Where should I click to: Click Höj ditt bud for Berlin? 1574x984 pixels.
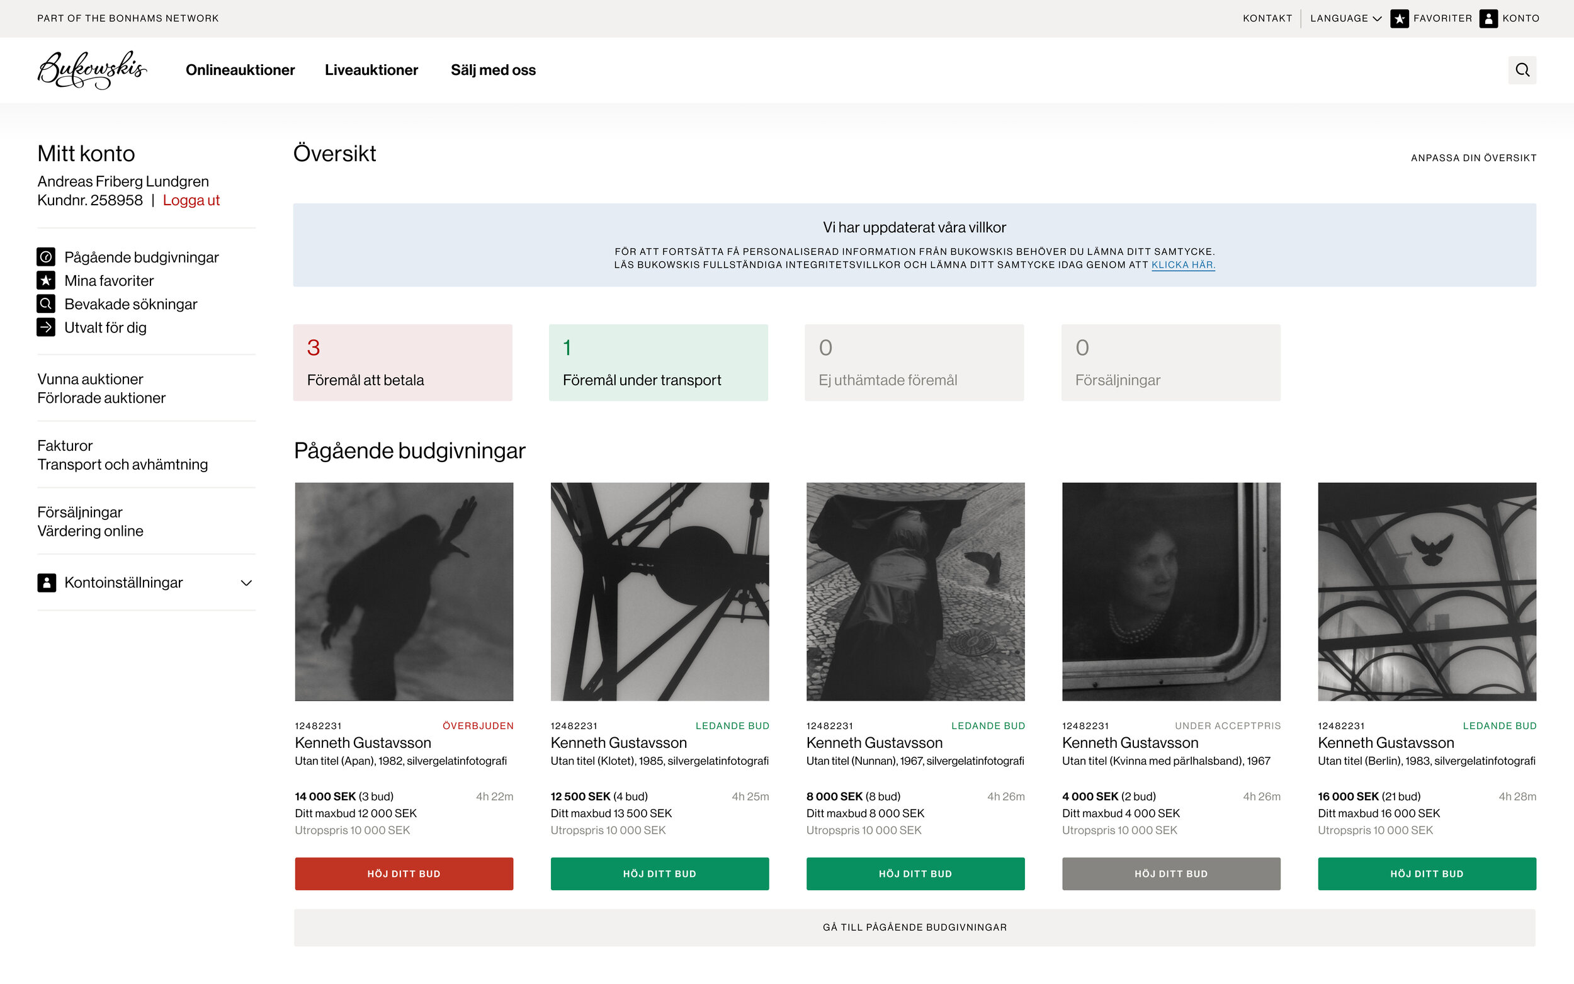pos(1427,873)
